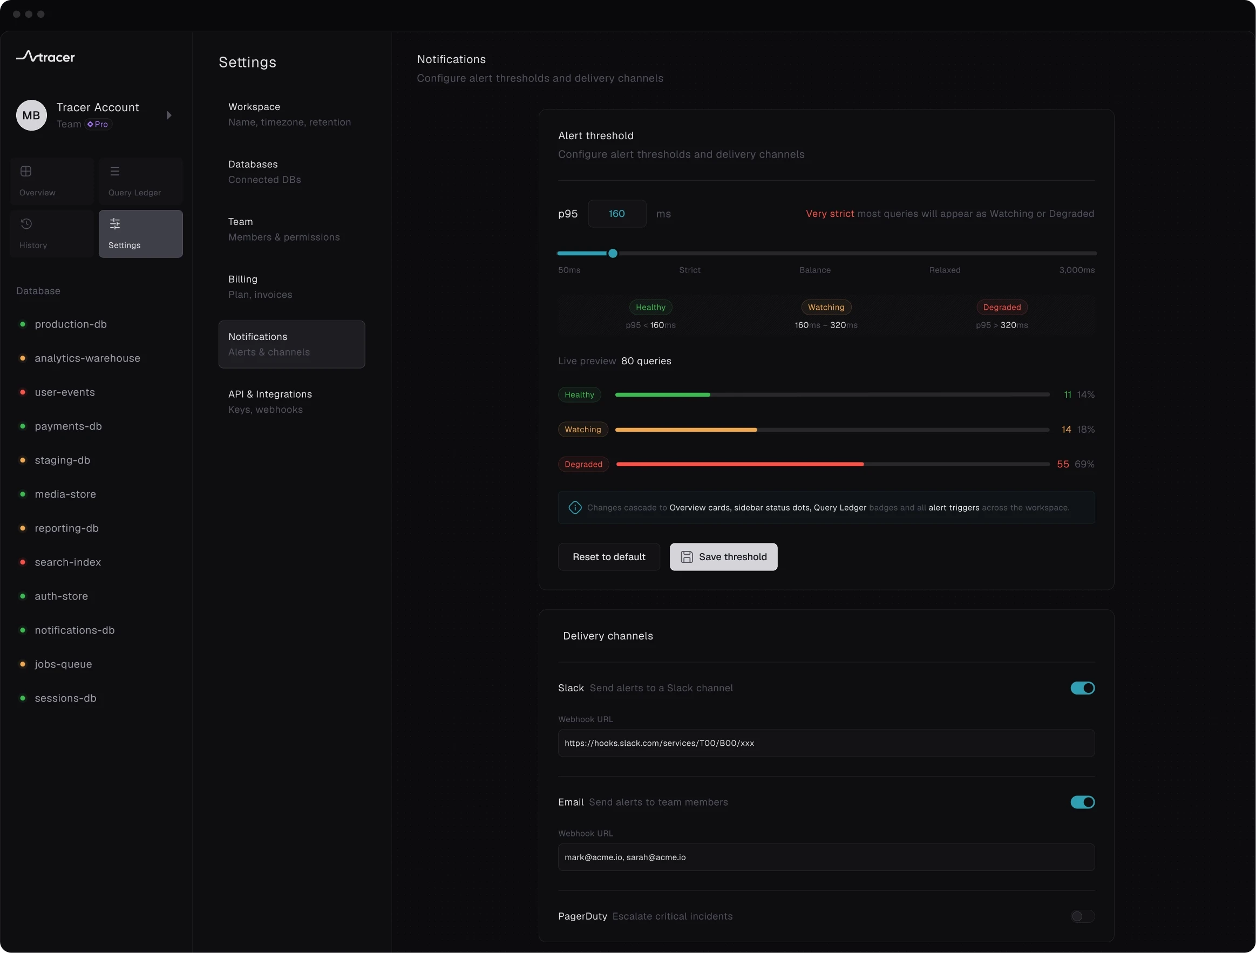Open the Query Ledger list icon
The image size is (1256, 953).
[115, 171]
